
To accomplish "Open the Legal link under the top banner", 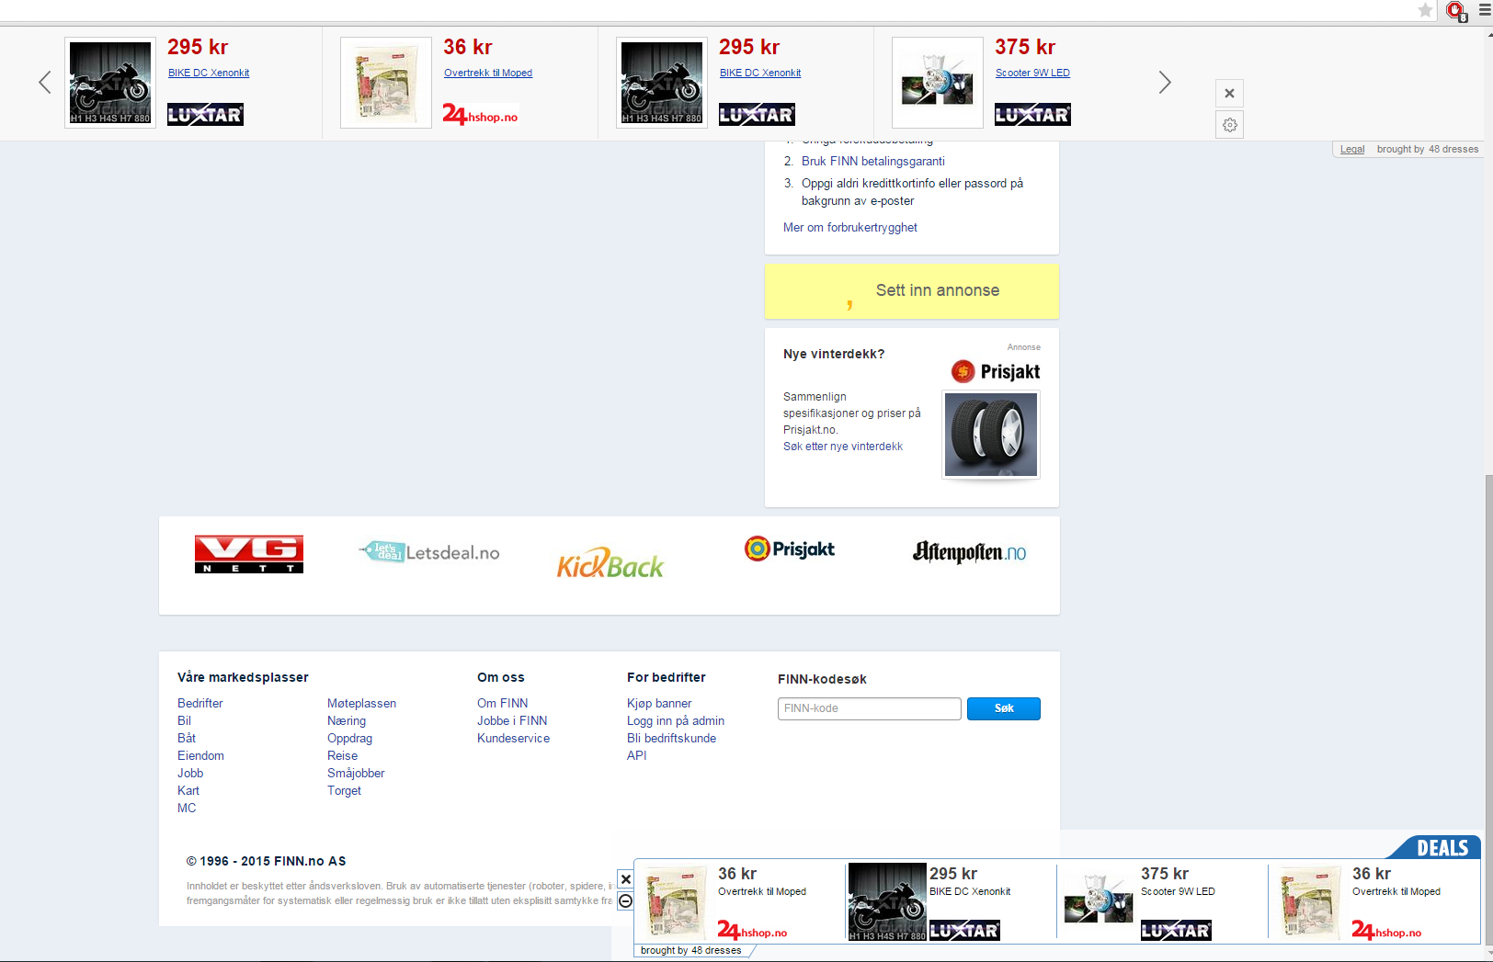I will [x=1351, y=149].
